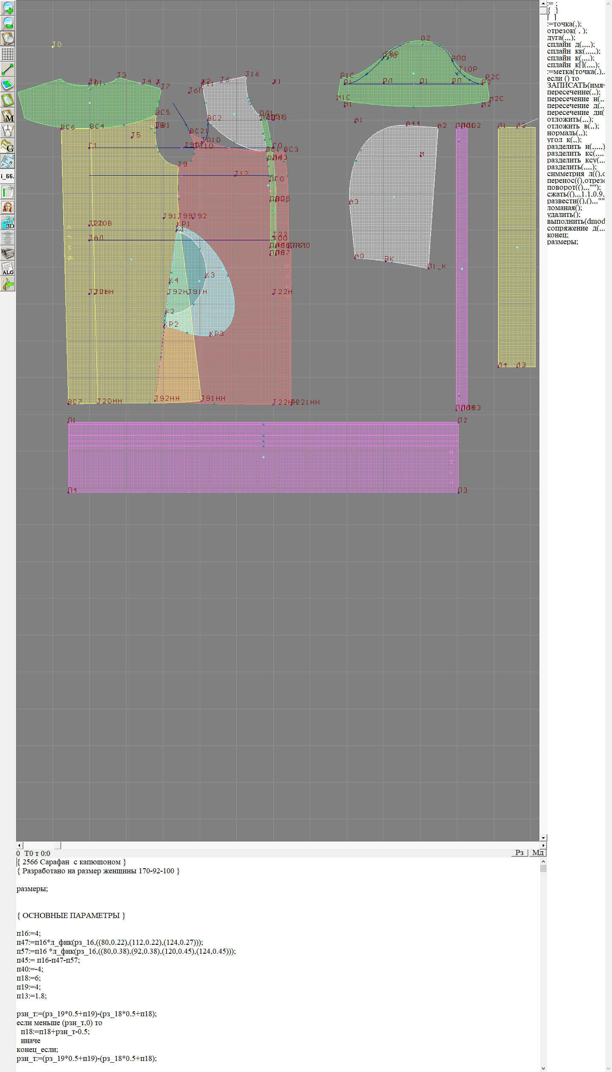The image size is (612, 1072).
Task: Click the i_66. label button
Action: tap(8, 176)
